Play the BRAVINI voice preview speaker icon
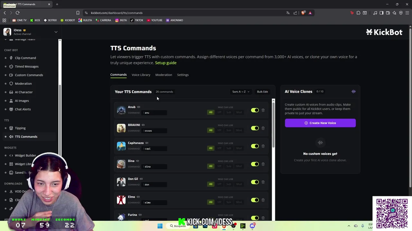 click(x=143, y=125)
